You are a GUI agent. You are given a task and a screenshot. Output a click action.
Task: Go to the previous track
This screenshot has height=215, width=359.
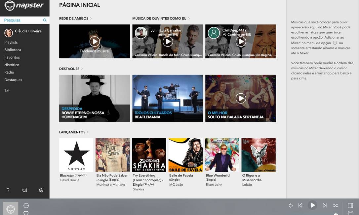(x=300, y=205)
